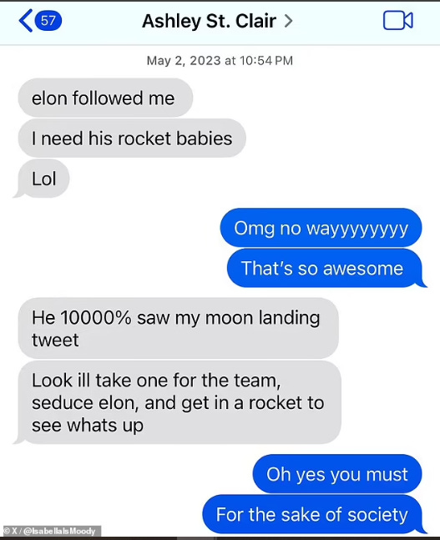Tap the 'Look ill take one for the team' message
Viewport: 440px width, 540px height.
178,402
